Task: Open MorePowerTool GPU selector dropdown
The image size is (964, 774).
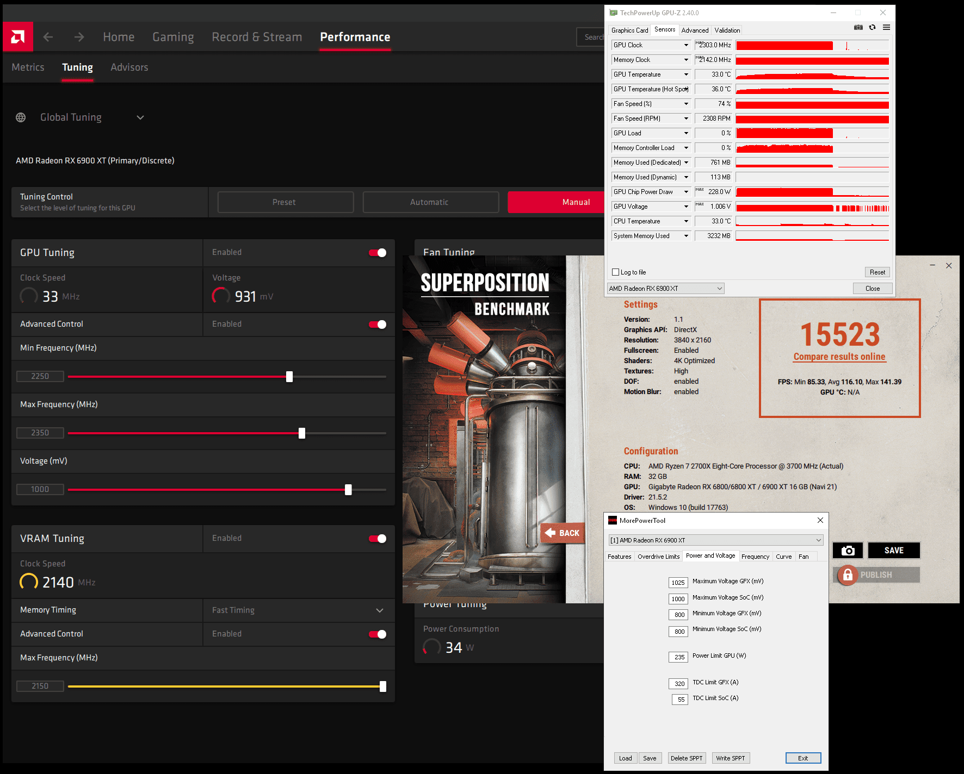Action: [x=716, y=540]
